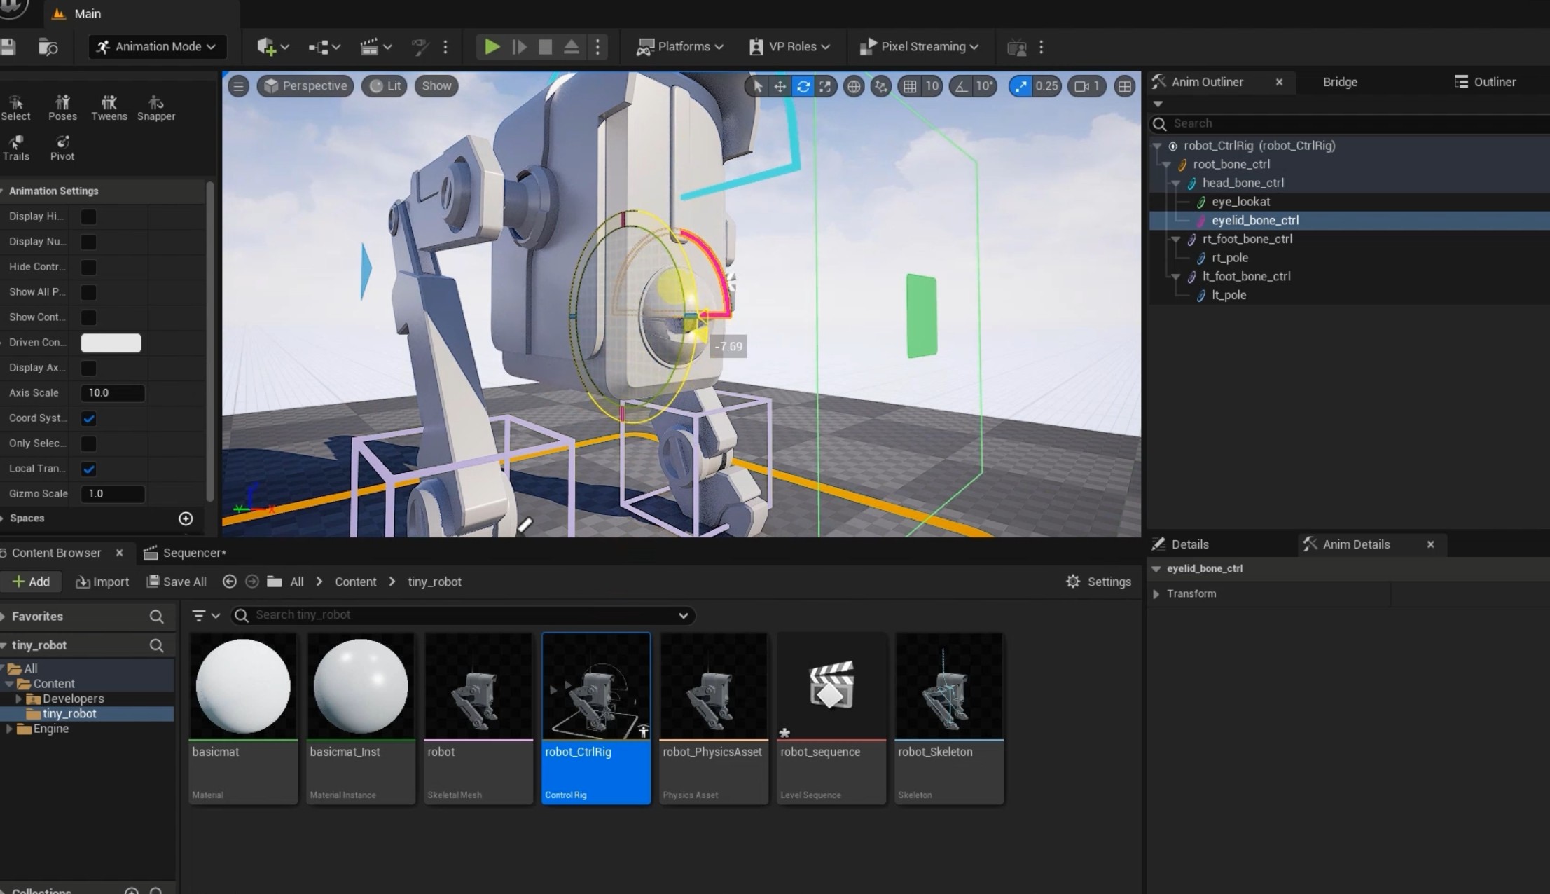Click the Poses tool icon
The image size is (1550, 894).
click(x=62, y=107)
